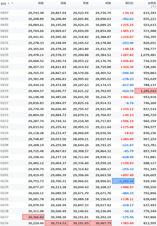Click the 終値 column header
Image resolution: width=157 pixels, height=226 pixels.
[108, 3]
